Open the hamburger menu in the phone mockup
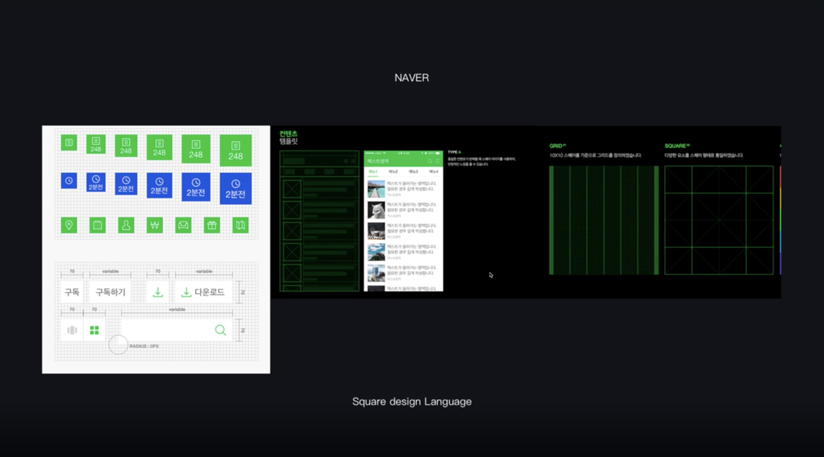 (x=438, y=161)
